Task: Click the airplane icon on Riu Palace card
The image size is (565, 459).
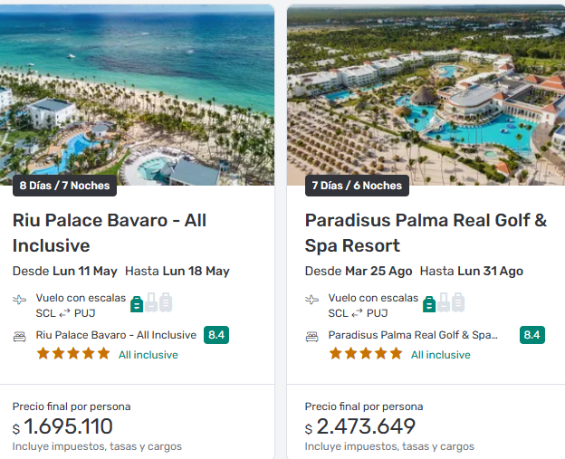Action: pyautogui.click(x=20, y=300)
